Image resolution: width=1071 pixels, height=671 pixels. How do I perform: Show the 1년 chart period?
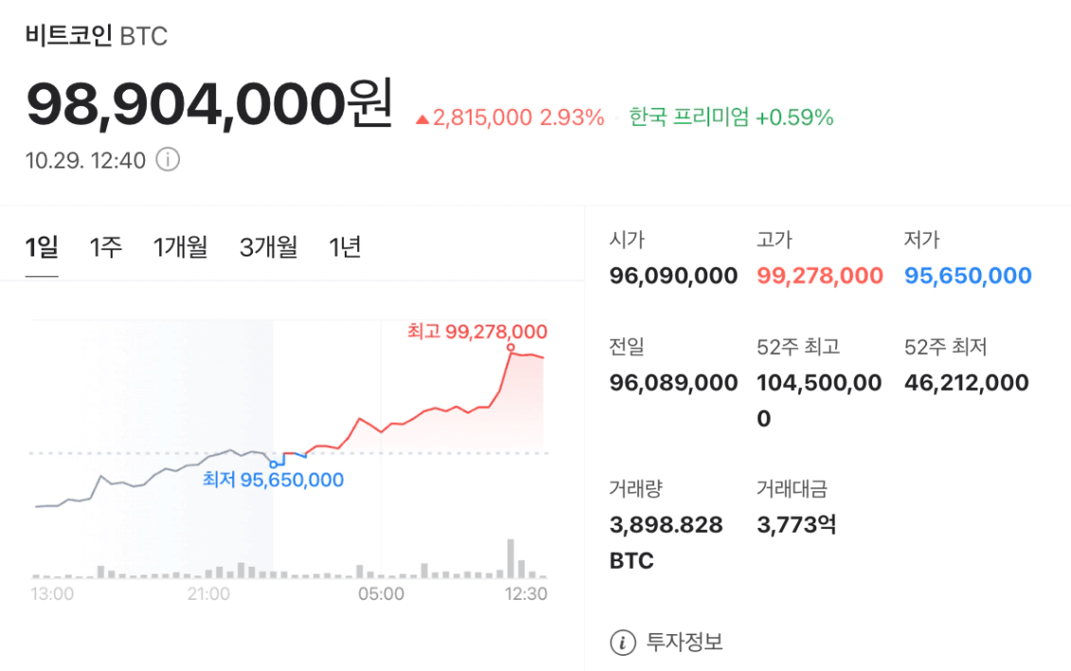tap(346, 248)
